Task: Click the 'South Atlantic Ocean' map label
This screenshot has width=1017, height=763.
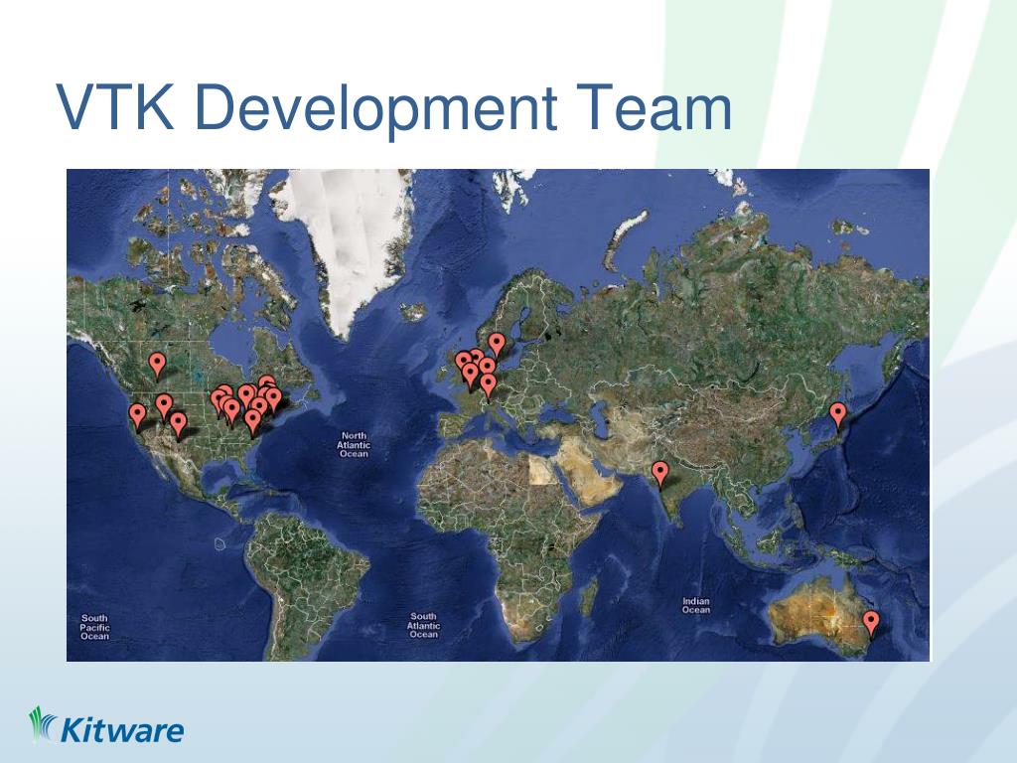Action: [423, 626]
